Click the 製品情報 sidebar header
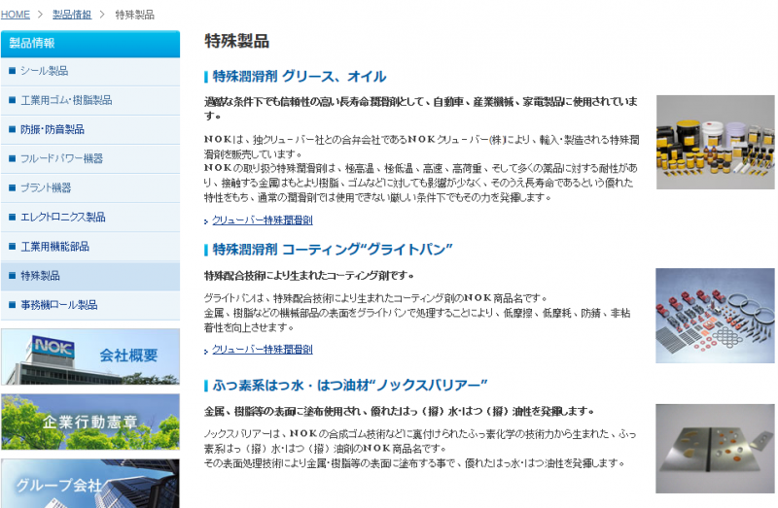The height and width of the screenshot is (508, 778). coord(90,44)
